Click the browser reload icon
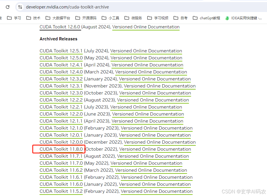This screenshot has width=267, height=196. click(x=8, y=7)
